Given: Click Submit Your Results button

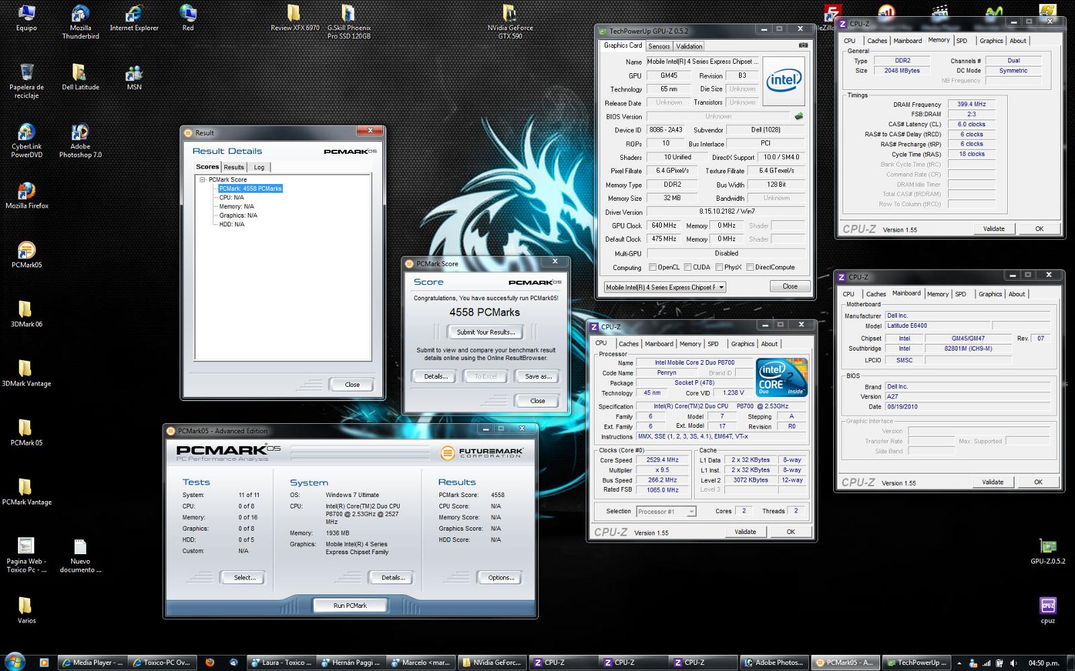Looking at the screenshot, I should tap(486, 332).
